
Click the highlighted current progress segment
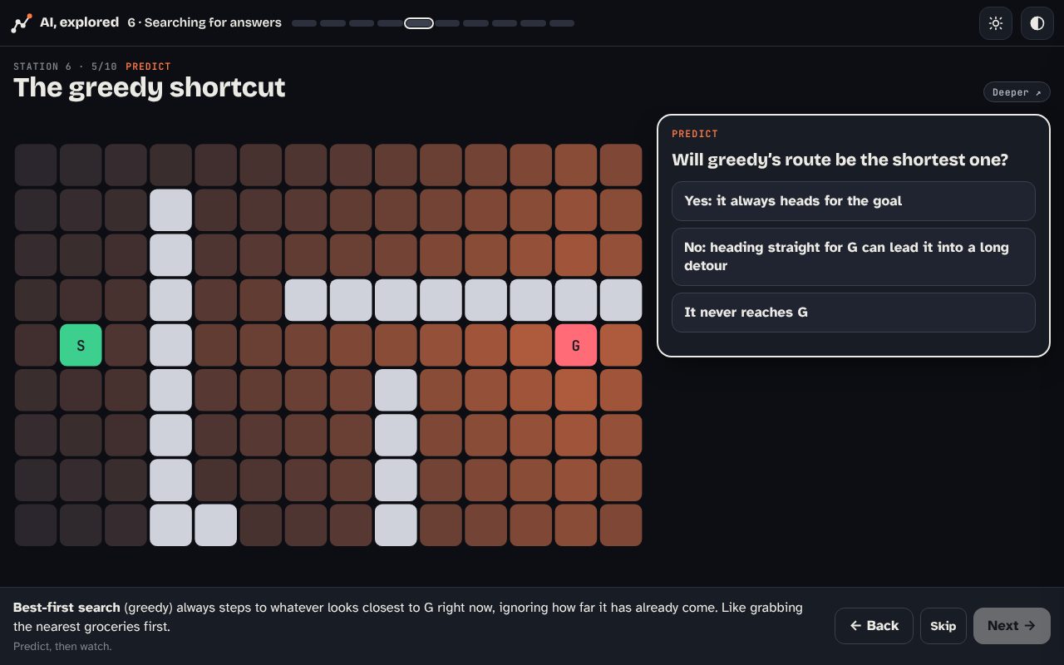(x=419, y=23)
